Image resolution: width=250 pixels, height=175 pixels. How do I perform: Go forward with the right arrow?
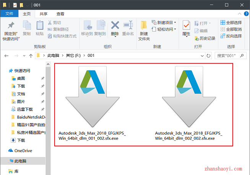(x=16, y=56)
